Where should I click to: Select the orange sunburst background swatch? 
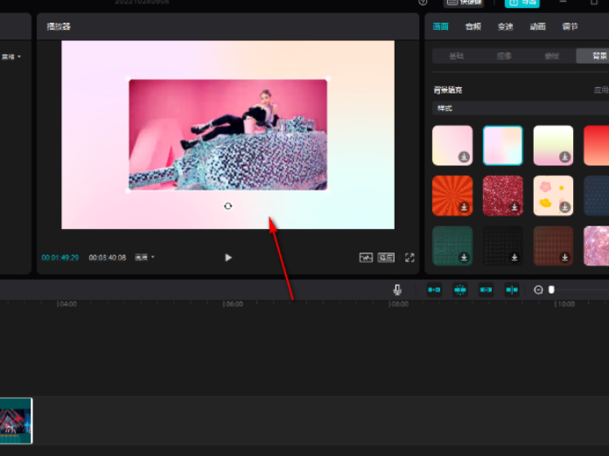point(452,196)
